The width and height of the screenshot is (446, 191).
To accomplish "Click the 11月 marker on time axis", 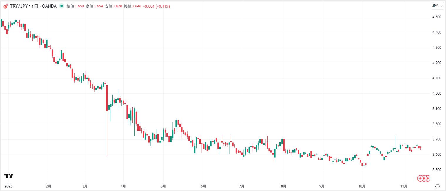I will [x=404, y=186].
